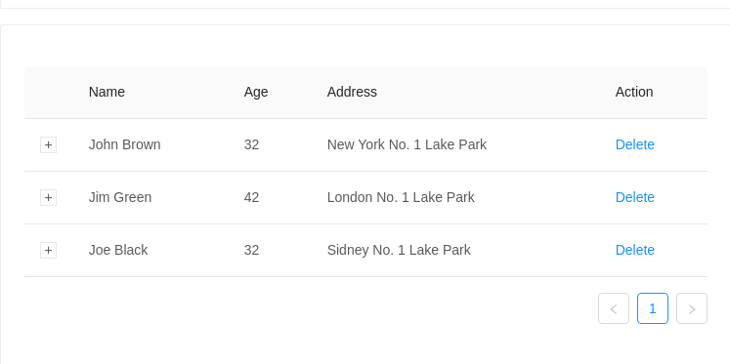Click the Age column header
Viewport: 730px width, 364px height.
[256, 92]
